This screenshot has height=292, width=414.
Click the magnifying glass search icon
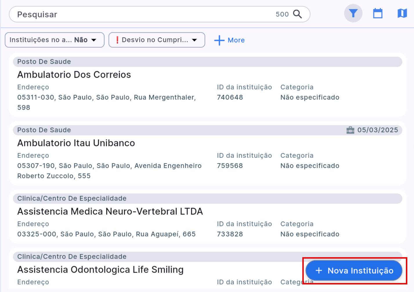[x=297, y=14]
